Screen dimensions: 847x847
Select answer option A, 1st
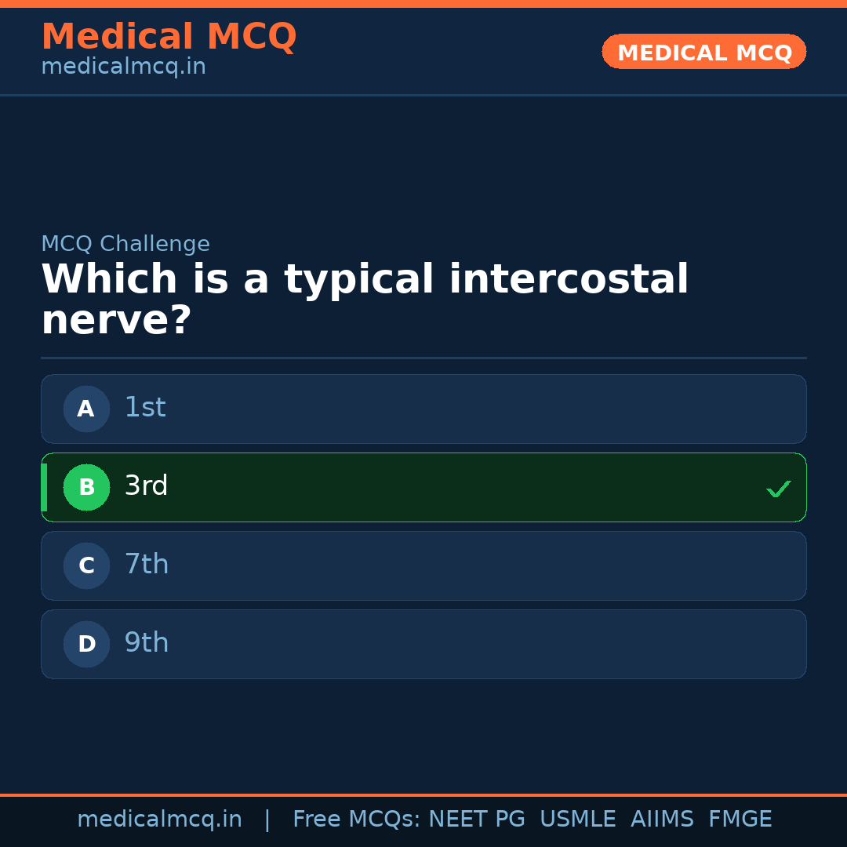(423, 409)
